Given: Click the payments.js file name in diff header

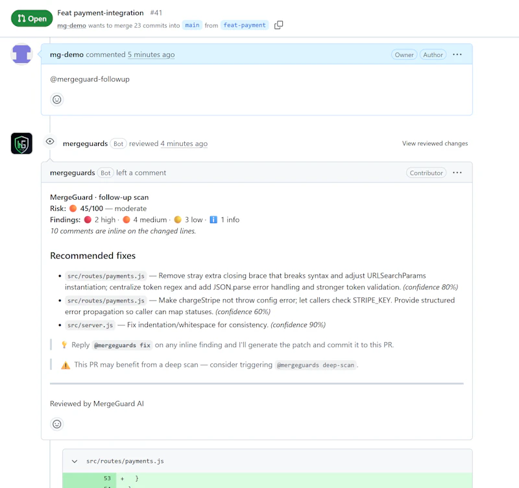Looking at the screenshot, I should coord(125,461).
